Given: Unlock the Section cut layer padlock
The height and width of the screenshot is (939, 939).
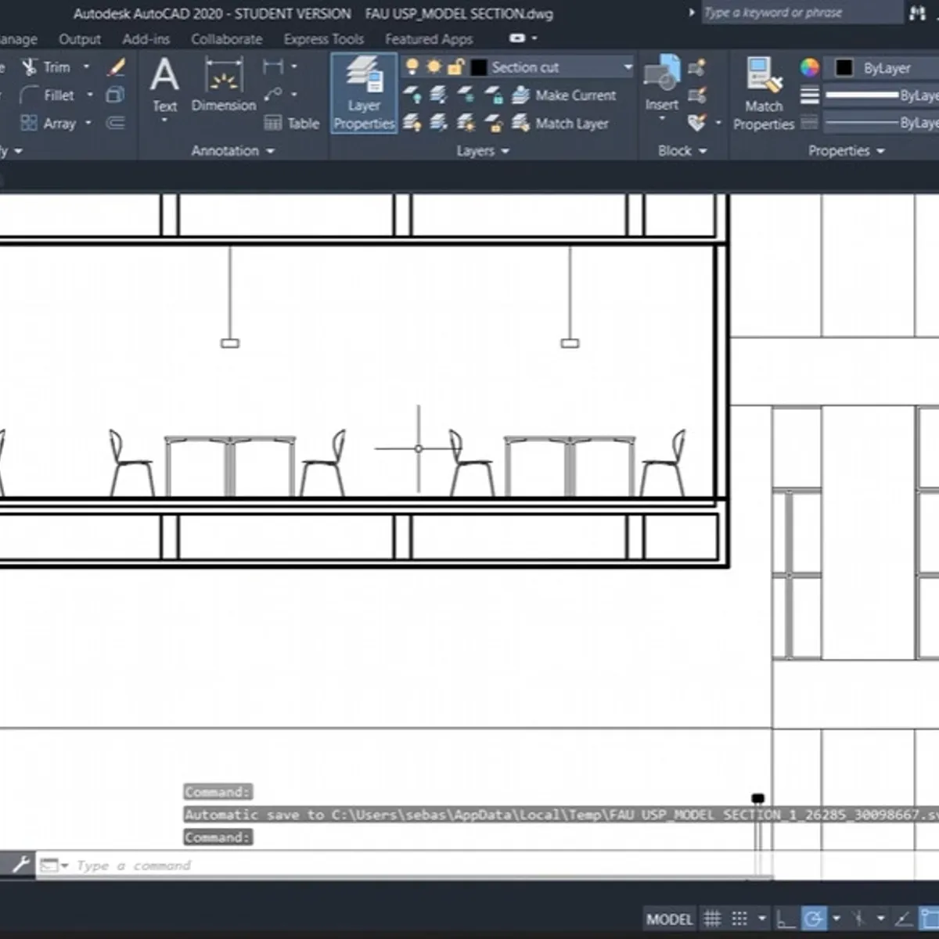Looking at the screenshot, I should [455, 67].
